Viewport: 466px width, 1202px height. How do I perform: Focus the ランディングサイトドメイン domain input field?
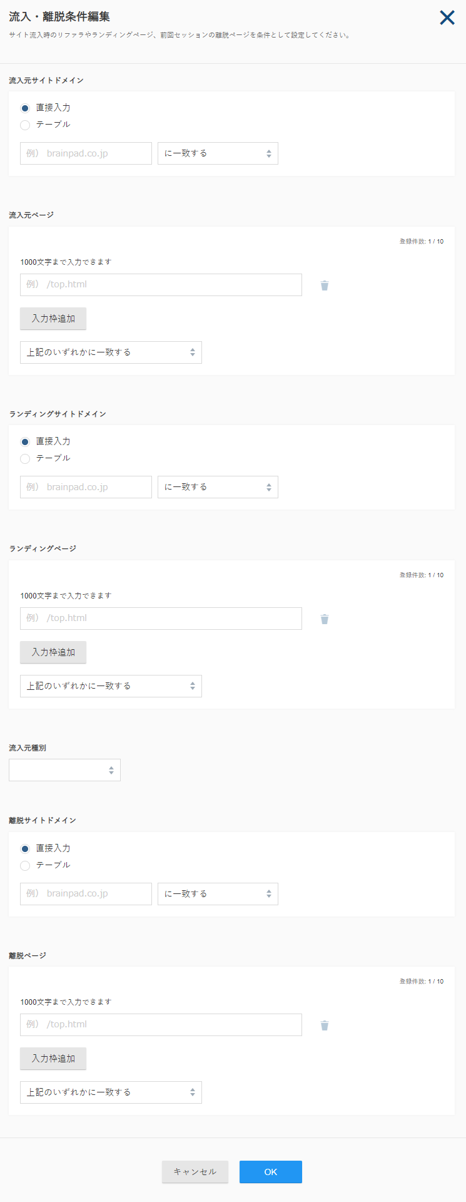[86, 487]
